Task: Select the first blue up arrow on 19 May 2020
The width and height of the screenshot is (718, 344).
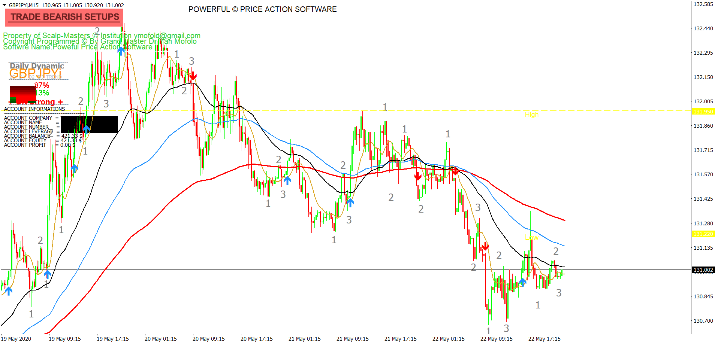Action: point(8,290)
